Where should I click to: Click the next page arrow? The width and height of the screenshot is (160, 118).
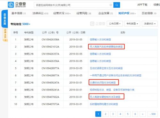click(143, 114)
